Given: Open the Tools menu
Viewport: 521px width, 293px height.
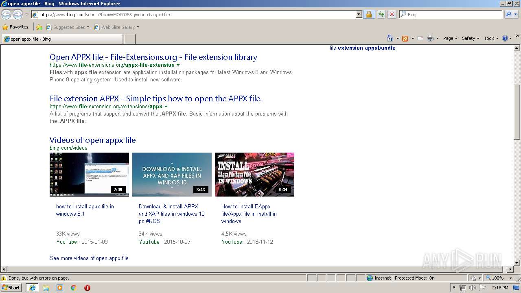Looking at the screenshot, I should click(491, 38).
